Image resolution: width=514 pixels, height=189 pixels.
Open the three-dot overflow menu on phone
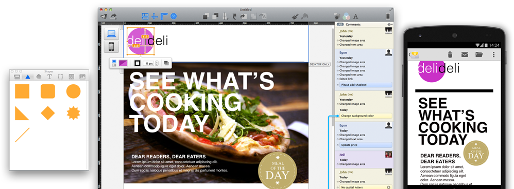click(x=494, y=54)
